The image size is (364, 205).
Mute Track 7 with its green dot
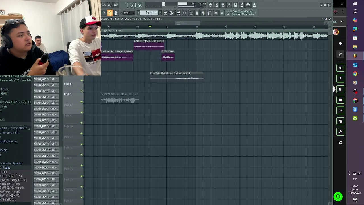(82, 102)
